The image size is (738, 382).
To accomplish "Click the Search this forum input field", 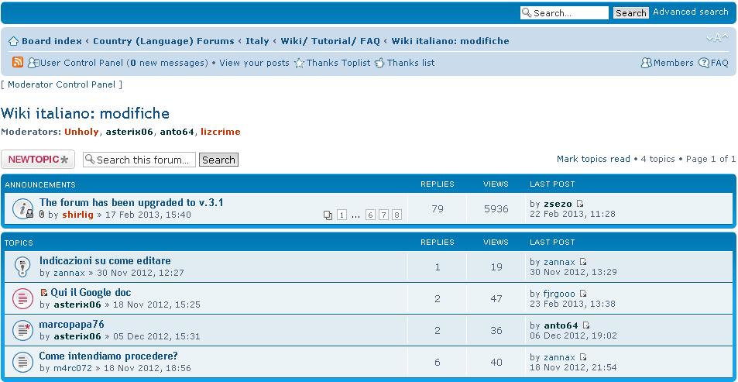I will (139, 160).
